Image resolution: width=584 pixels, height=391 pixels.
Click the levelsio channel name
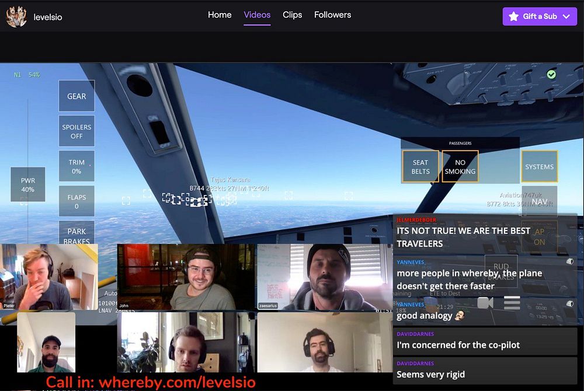pos(48,17)
